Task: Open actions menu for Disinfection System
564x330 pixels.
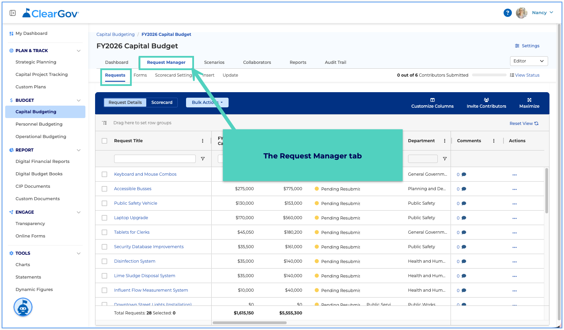Action: (515, 262)
